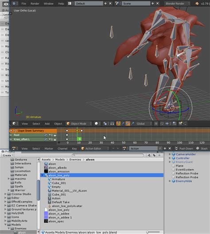This screenshot has width=210, height=234.
Task: Open the File menu
Action: point(23,4)
